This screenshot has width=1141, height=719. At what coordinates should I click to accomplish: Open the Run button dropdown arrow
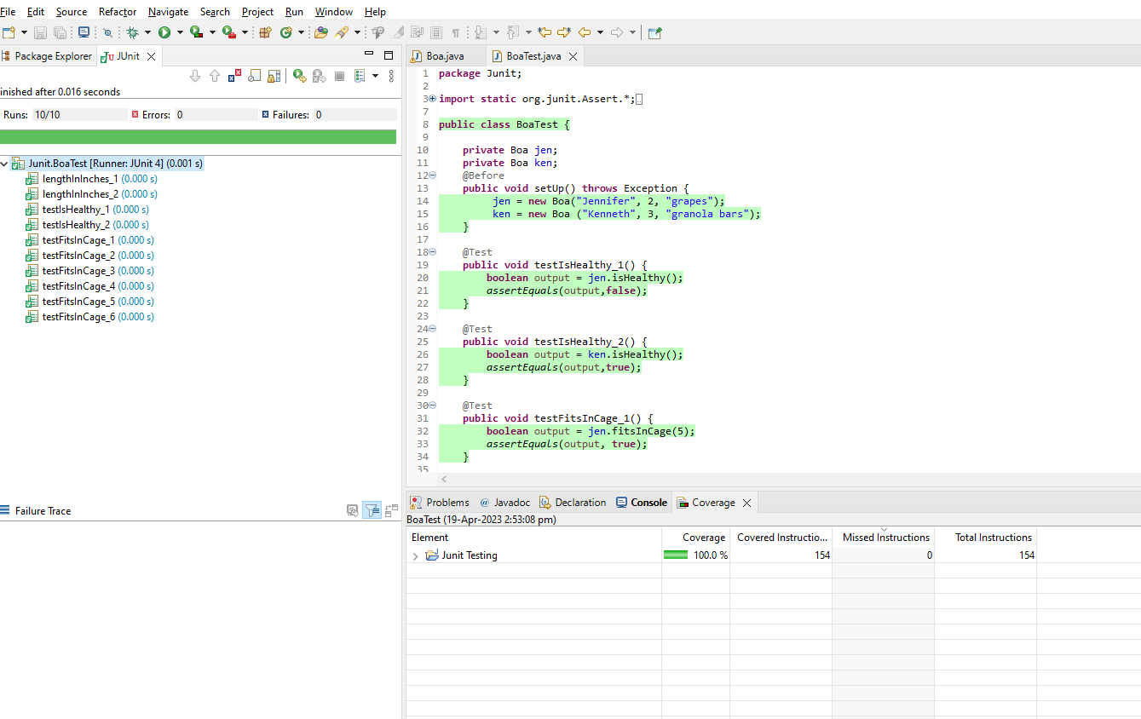[x=180, y=32]
